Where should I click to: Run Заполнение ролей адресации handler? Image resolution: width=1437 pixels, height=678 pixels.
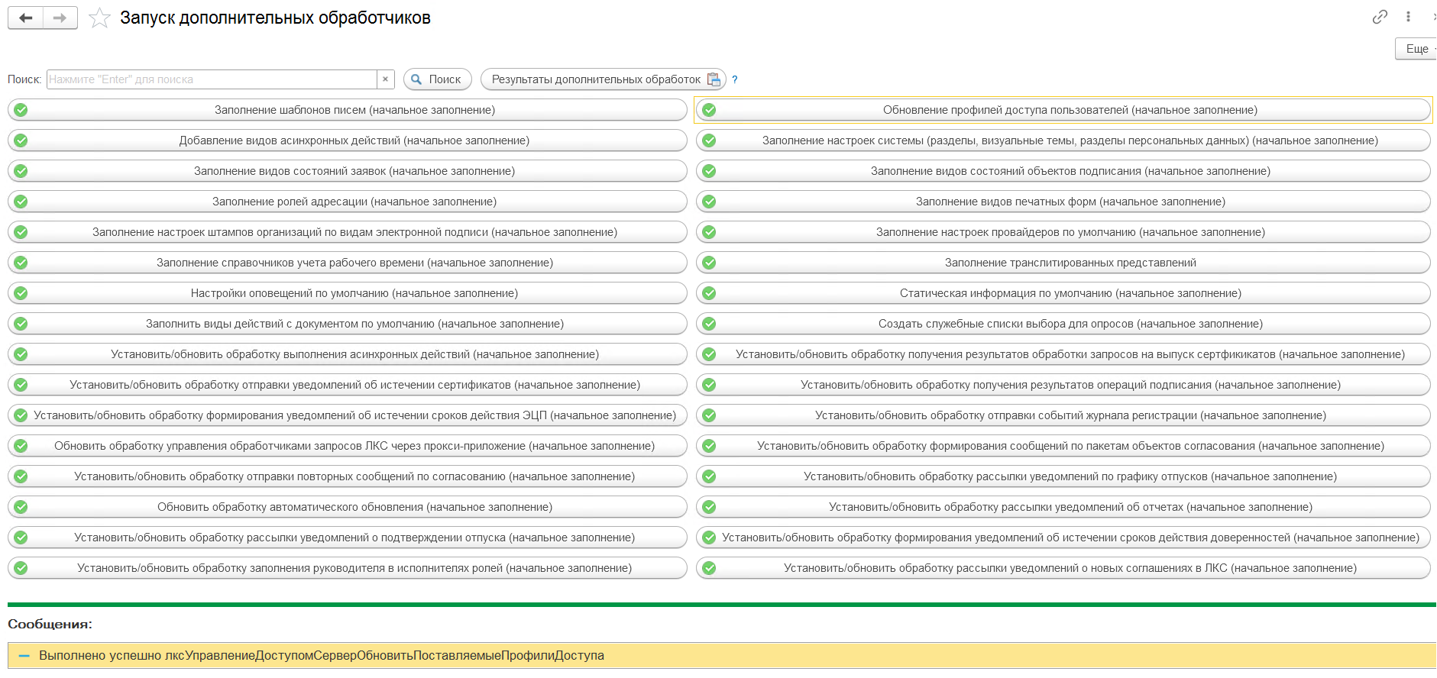pos(348,202)
